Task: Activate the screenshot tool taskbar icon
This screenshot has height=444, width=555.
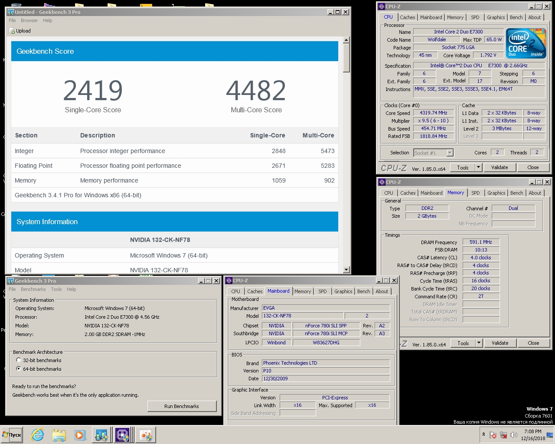Action: point(145,435)
